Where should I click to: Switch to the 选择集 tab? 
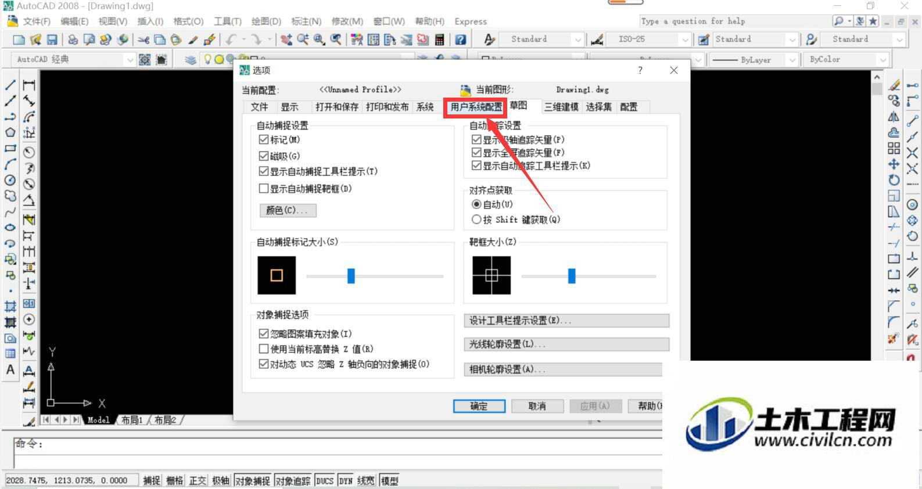[x=598, y=107]
